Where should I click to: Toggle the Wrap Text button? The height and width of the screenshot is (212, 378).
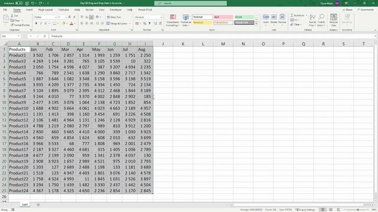114,17
